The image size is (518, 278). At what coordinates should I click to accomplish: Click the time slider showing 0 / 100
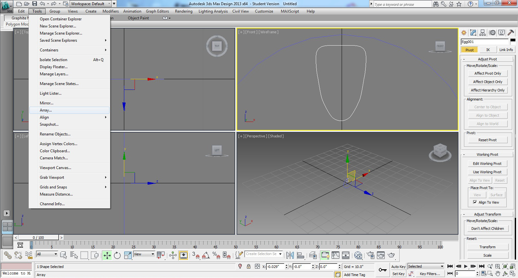[x=38, y=238]
